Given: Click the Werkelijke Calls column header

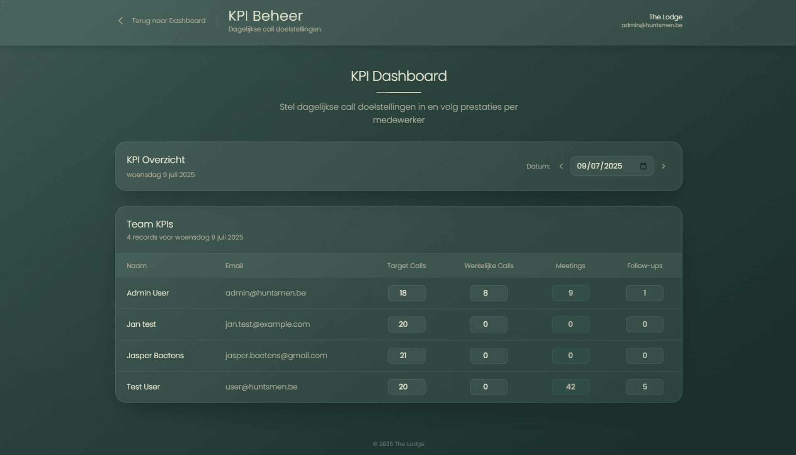Looking at the screenshot, I should tap(488, 266).
